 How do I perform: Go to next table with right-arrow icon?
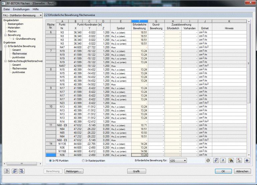(22, 171)
